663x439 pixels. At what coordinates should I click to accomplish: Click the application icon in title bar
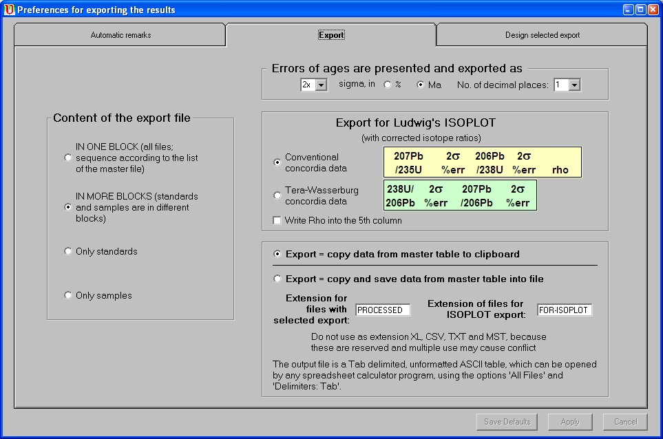9,10
